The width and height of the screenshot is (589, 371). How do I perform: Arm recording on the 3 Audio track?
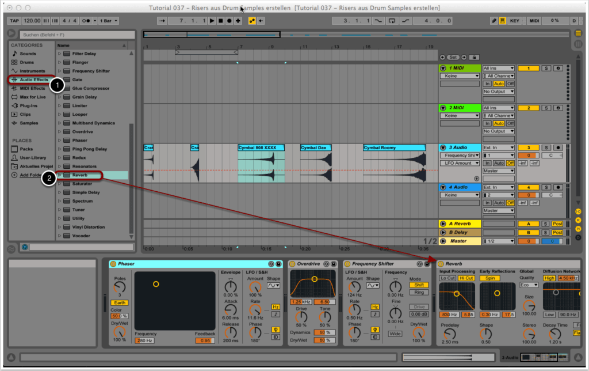pyautogui.click(x=557, y=147)
